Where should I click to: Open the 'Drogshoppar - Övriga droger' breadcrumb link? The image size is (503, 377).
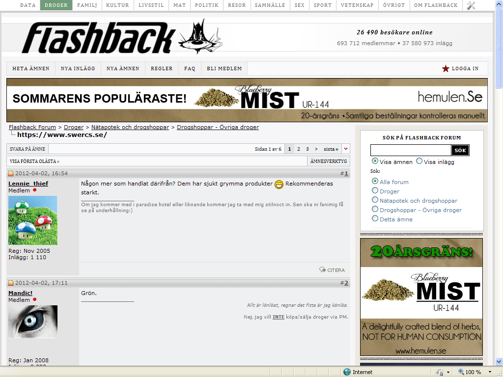[218, 127]
